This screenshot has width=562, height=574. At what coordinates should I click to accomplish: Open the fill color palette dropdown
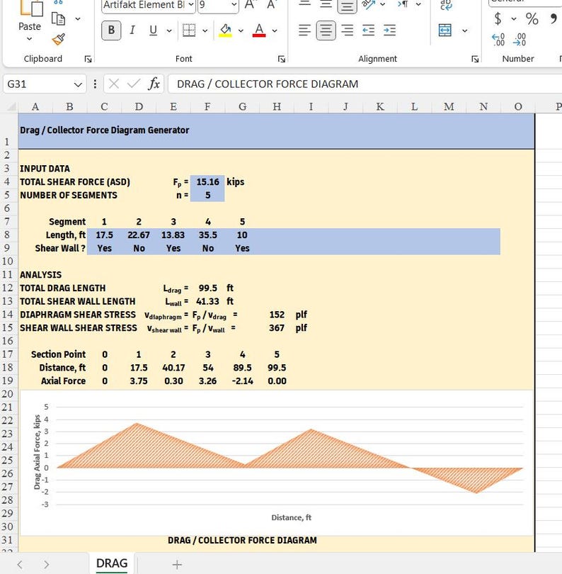tap(241, 30)
